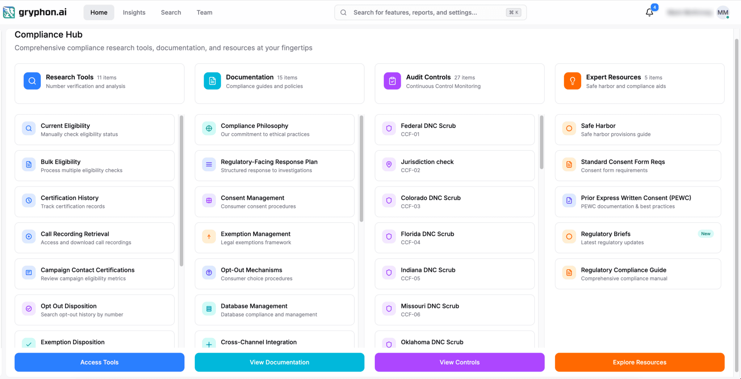Click the Documentation document icon
Viewport: 741px width, 379px height.
click(x=212, y=81)
